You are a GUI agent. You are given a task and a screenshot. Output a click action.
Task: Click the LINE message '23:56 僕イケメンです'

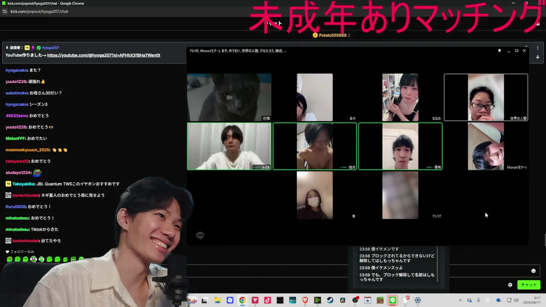(x=379, y=249)
